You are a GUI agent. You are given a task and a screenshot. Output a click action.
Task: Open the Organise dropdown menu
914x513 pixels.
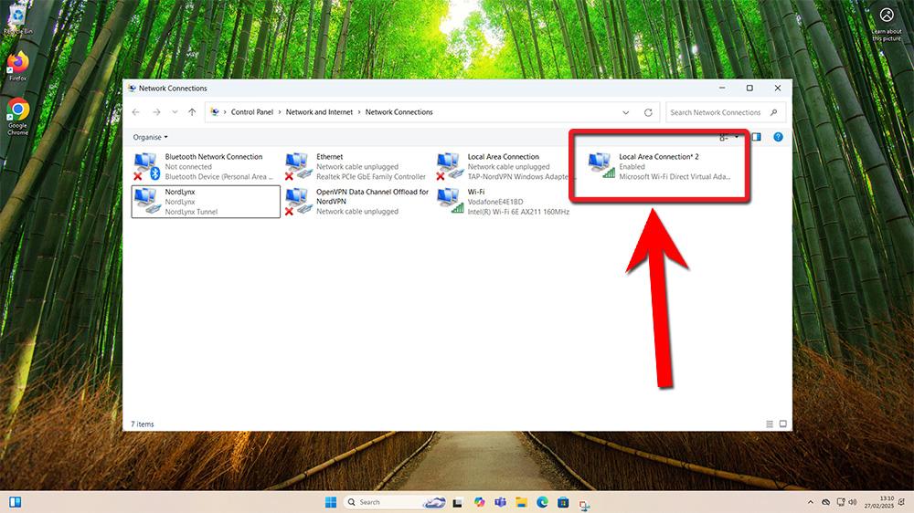click(150, 138)
